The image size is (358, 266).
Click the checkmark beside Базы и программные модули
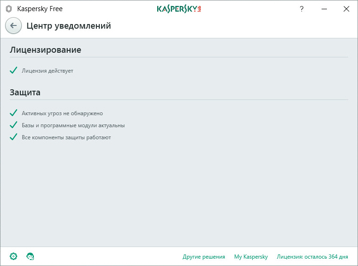click(13, 125)
